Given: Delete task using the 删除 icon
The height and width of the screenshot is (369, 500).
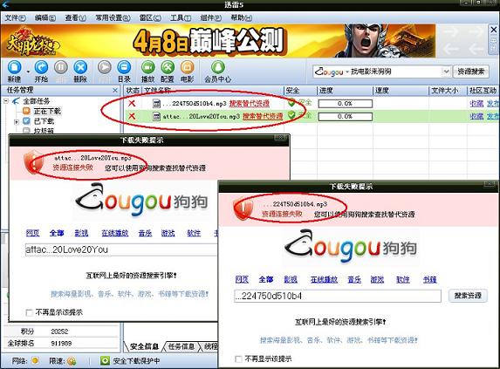Looking at the screenshot, I should click(x=80, y=67).
